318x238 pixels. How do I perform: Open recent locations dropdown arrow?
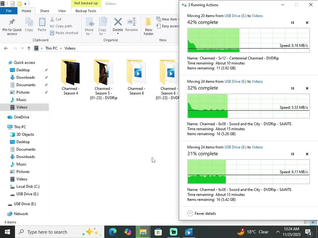coord(22,48)
